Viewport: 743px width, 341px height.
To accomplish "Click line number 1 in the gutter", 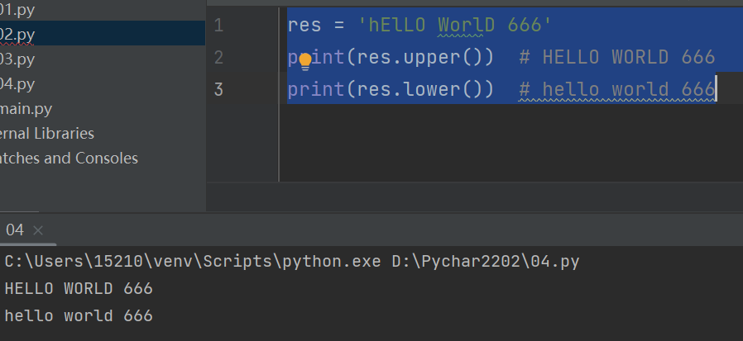I will (x=218, y=26).
